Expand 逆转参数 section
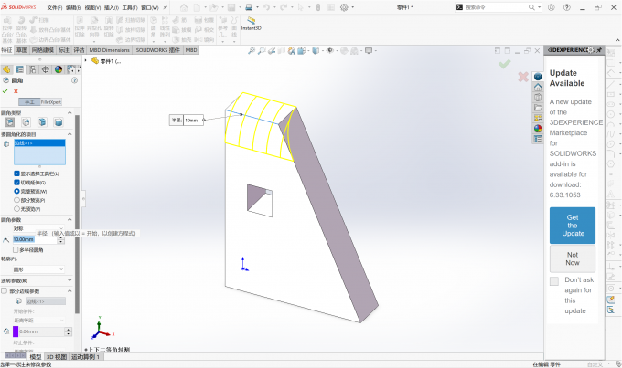This screenshot has width=622, height=368. click(70, 280)
